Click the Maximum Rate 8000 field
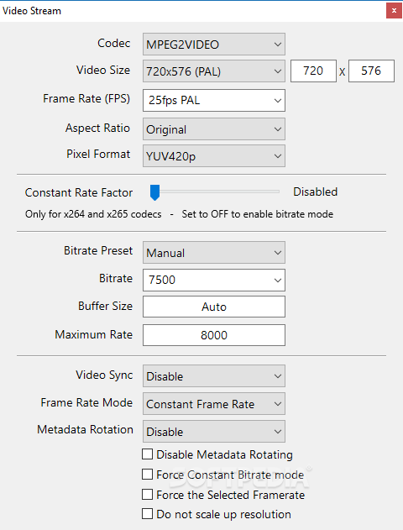 click(214, 335)
